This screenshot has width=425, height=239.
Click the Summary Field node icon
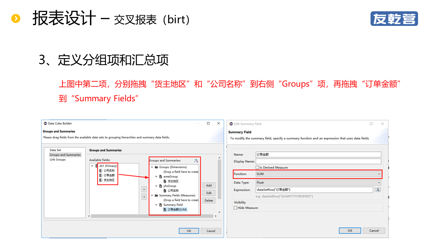161,205
